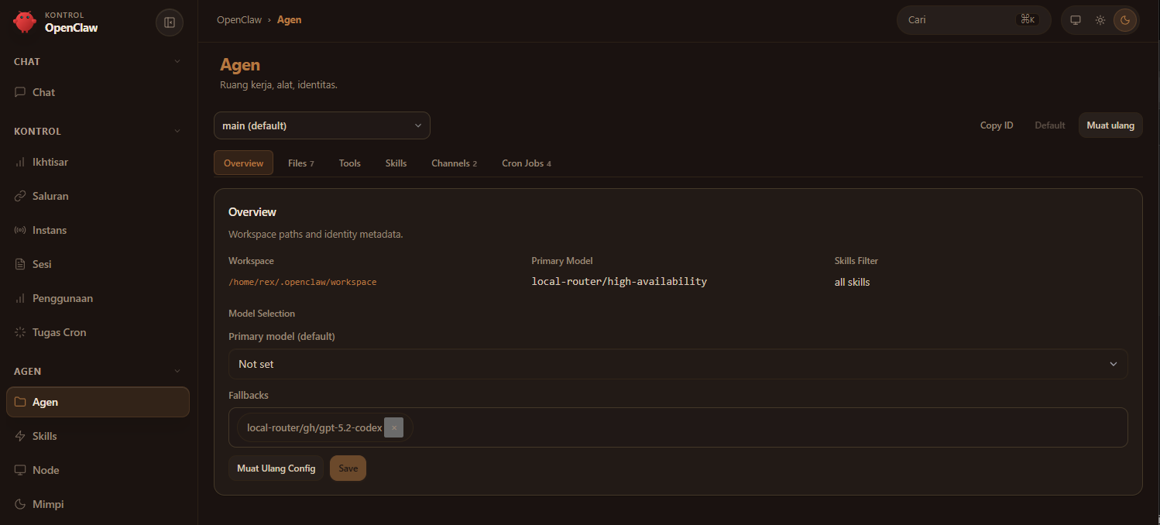Switch to the Cron Jobs tab

tap(527, 163)
